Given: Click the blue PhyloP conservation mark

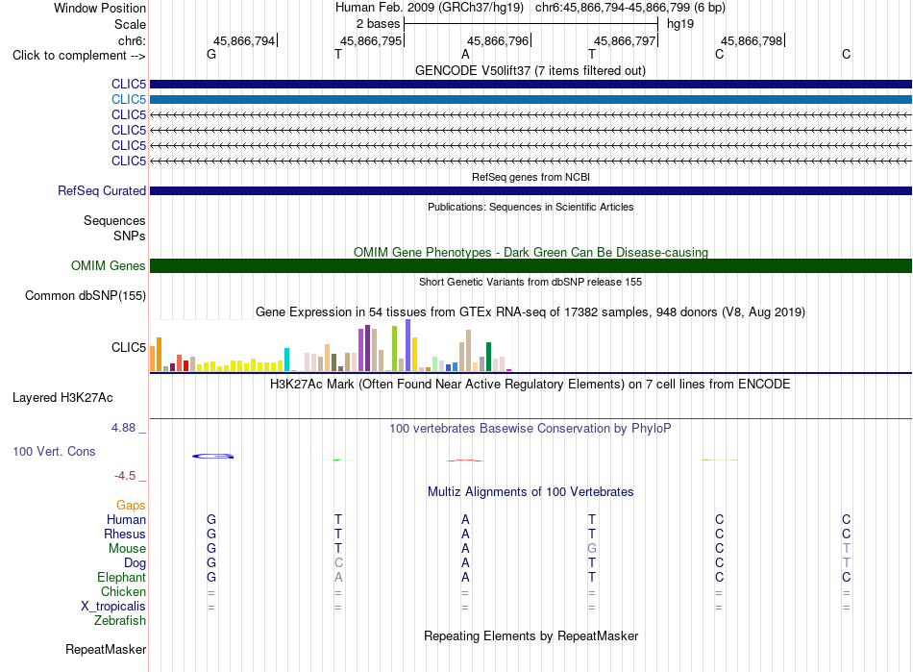Looking at the screenshot, I should click(213, 456).
